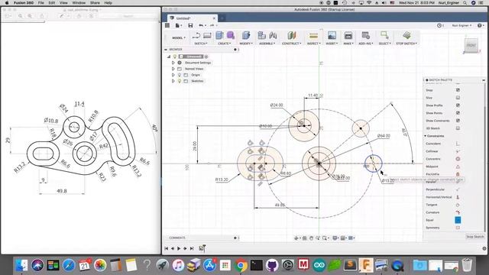Viewport: 489px width, 275px height.
Task: Toggle the Slice checkbox
Action: 458,98
